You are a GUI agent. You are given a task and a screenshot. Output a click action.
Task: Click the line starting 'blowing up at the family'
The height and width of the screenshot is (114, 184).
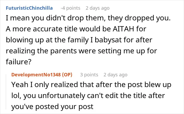click(79, 40)
